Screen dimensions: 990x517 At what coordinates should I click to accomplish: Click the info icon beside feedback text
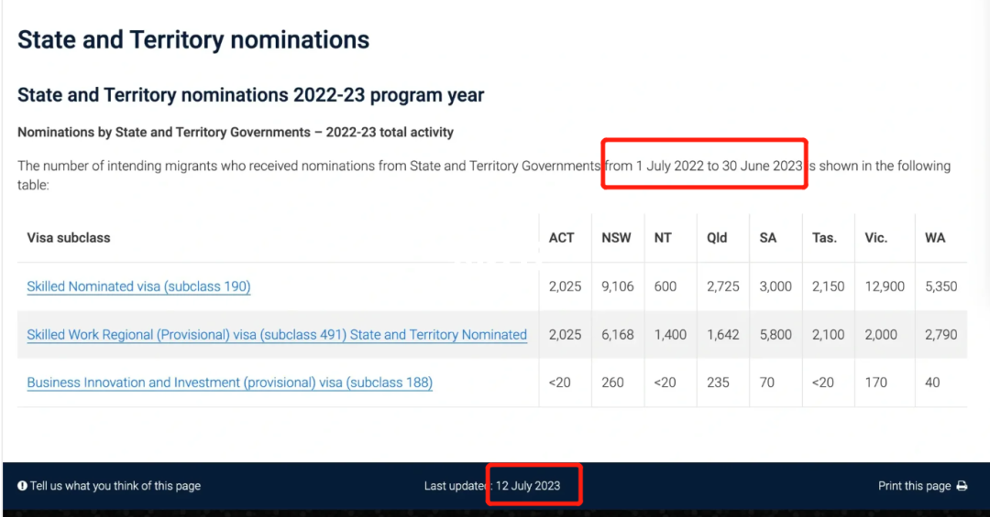coord(22,486)
